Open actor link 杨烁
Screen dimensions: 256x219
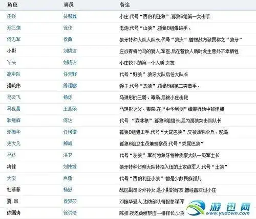[68, 97]
